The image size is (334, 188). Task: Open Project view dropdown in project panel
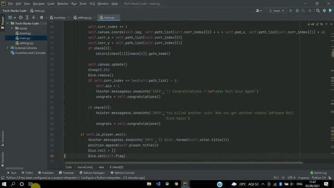pyautogui.click(x=11, y=17)
